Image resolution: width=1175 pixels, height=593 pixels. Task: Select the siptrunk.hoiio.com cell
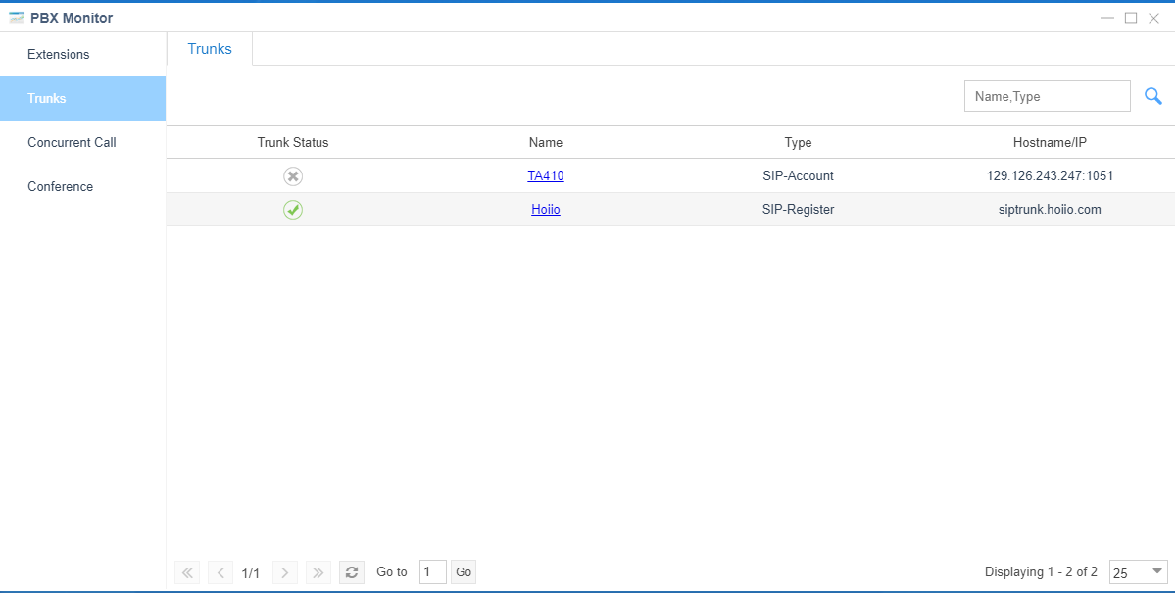(1050, 210)
